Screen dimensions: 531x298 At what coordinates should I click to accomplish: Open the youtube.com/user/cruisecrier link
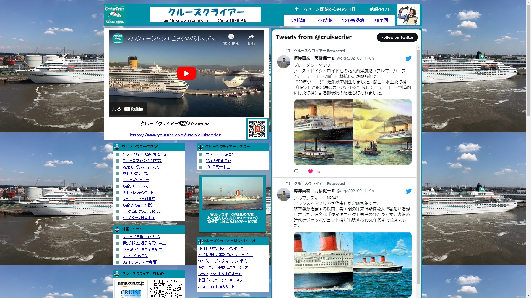pos(175,135)
